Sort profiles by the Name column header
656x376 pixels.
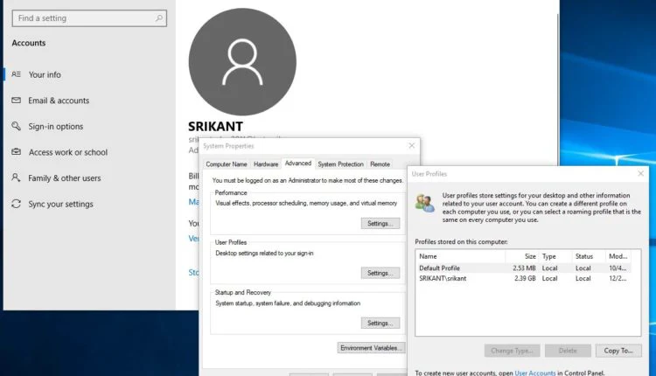tap(461, 256)
